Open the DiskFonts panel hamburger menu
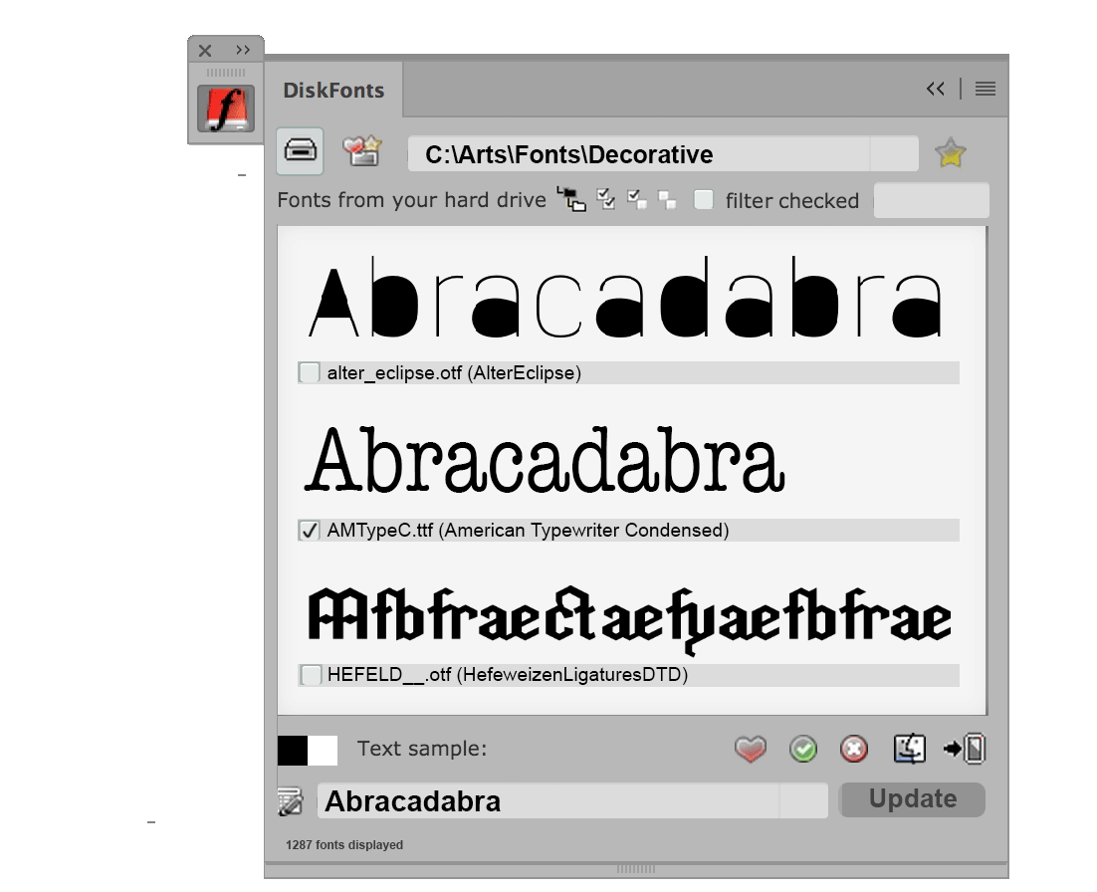 click(x=986, y=90)
